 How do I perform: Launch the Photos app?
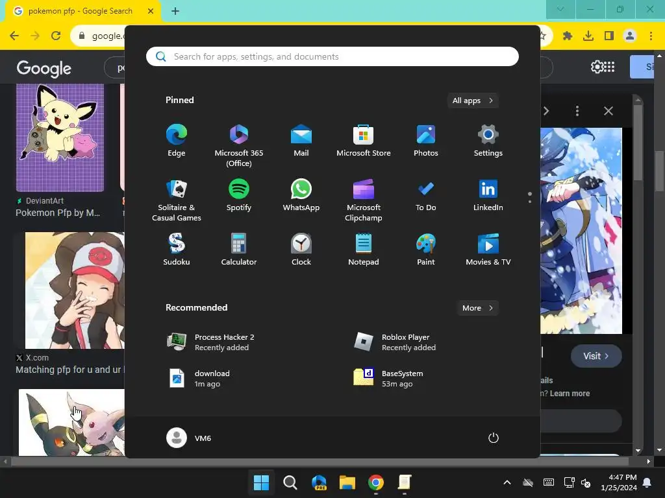(426, 141)
